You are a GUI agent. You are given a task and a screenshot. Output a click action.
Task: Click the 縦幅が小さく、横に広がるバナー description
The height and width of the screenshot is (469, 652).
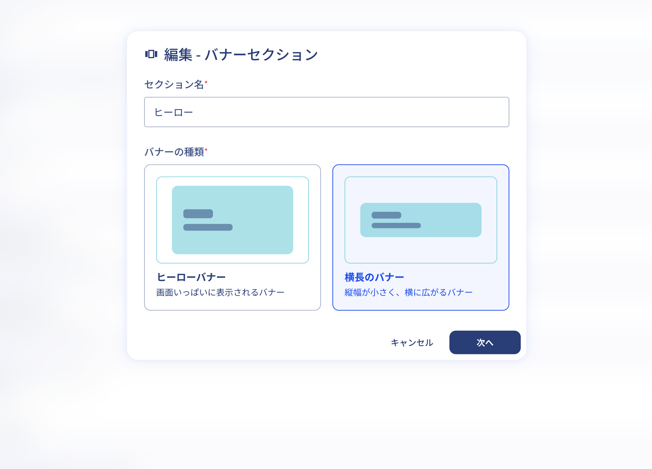pyautogui.click(x=408, y=293)
